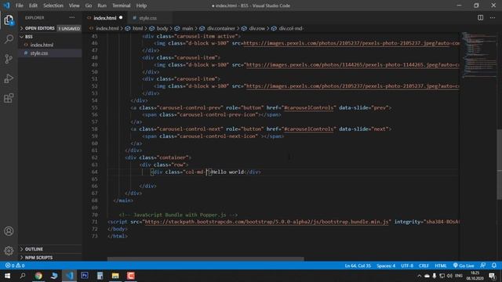Open the Terminal menu

click(x=121, y=5)
